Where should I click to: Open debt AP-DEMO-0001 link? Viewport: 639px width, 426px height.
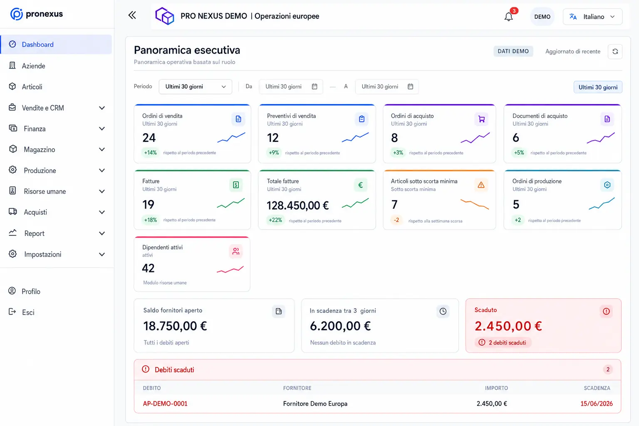point(165,404)
